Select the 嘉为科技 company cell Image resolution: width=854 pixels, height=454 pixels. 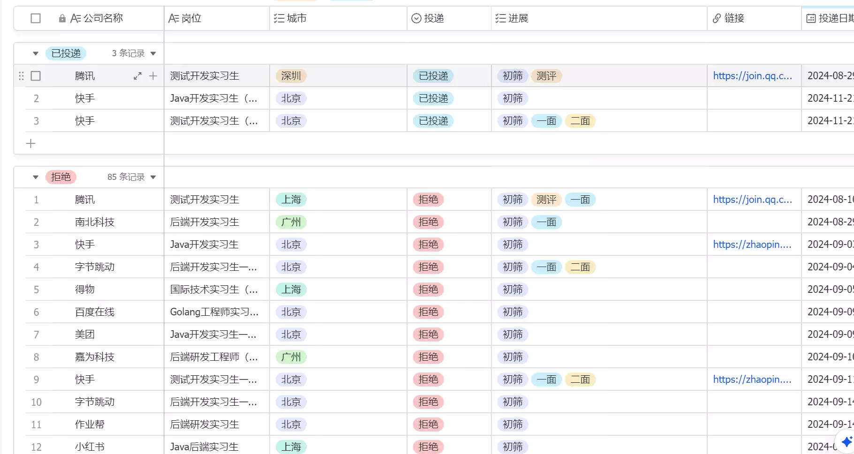(x=95, y=357)
